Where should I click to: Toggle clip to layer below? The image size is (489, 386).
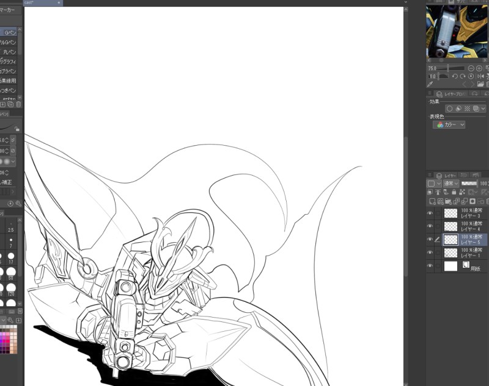click(x=430, y=192)
